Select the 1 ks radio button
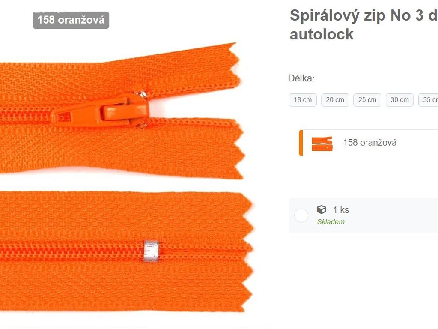 (x=301, y=215)
